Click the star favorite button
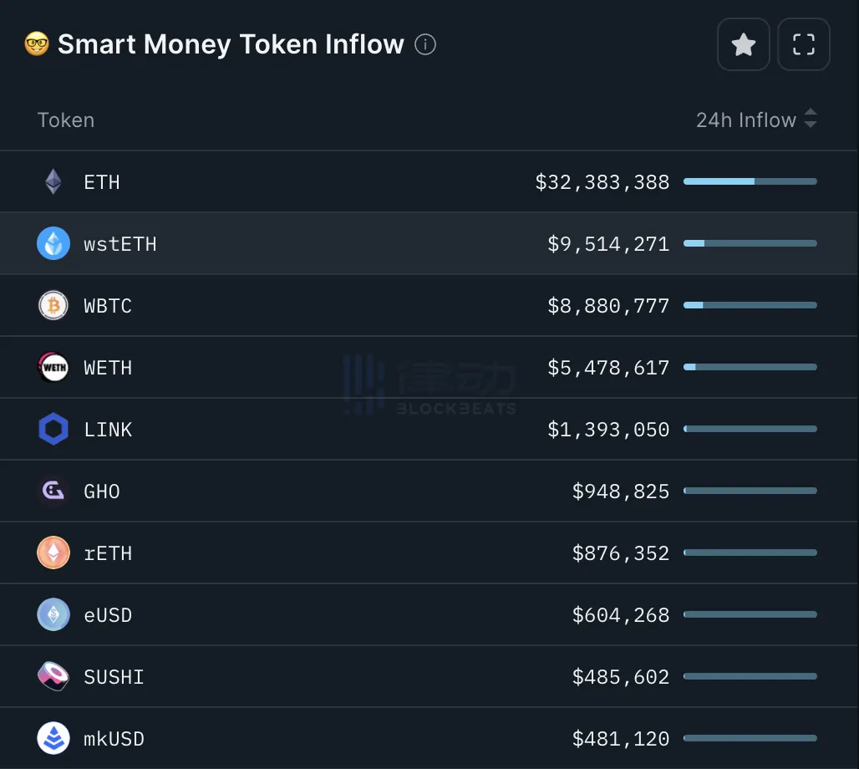 coord(744,44)
